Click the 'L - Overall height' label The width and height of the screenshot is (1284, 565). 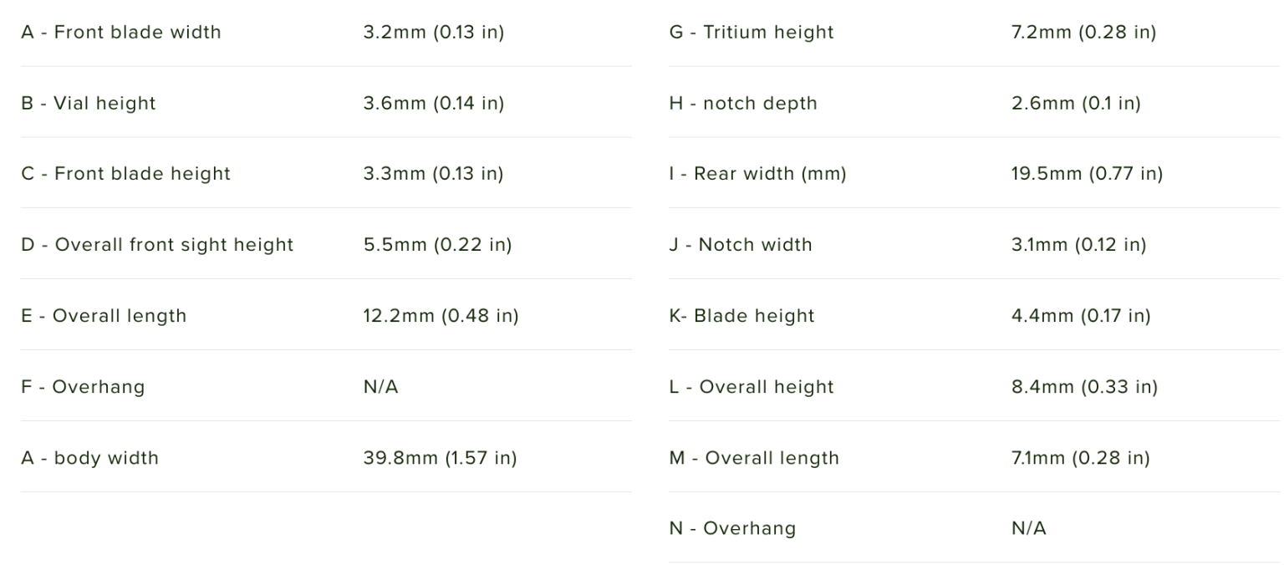tap(752, 387)
